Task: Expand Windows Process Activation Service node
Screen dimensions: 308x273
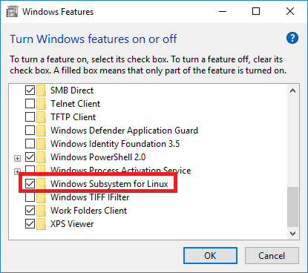Action: 17,171
